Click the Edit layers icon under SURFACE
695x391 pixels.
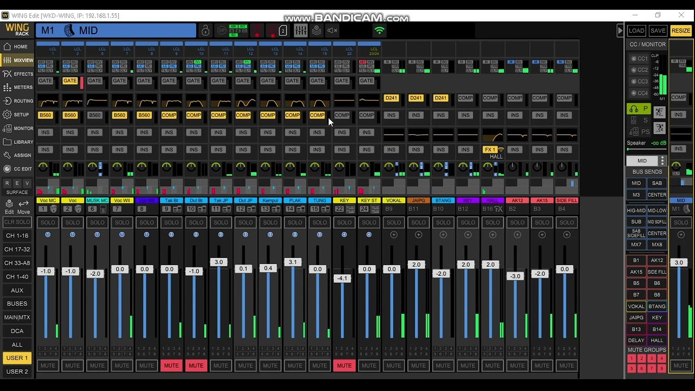pyautogui.click(x=9, y=207)
